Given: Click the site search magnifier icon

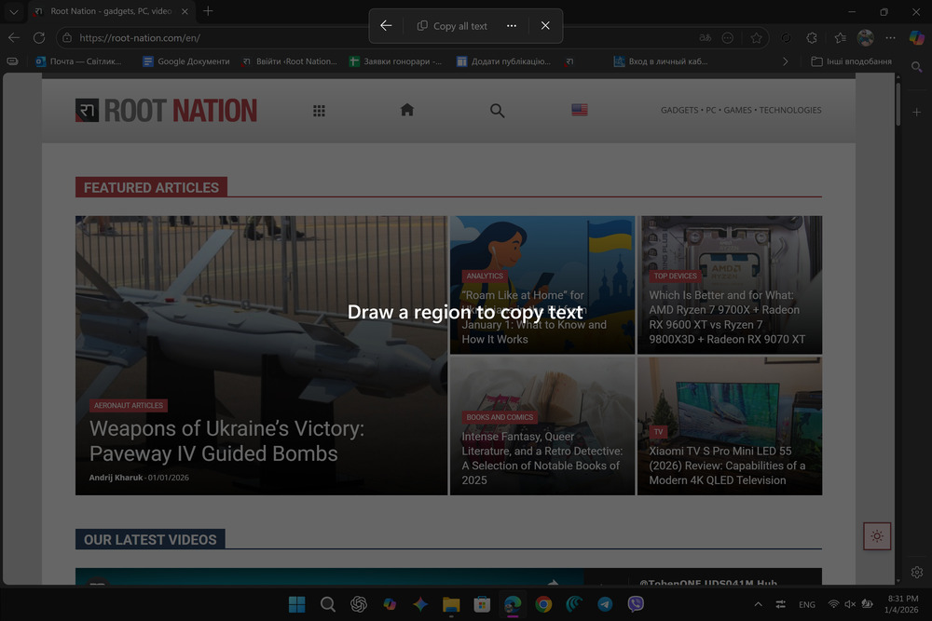Looking at the screenshot, I should (498, 111).
